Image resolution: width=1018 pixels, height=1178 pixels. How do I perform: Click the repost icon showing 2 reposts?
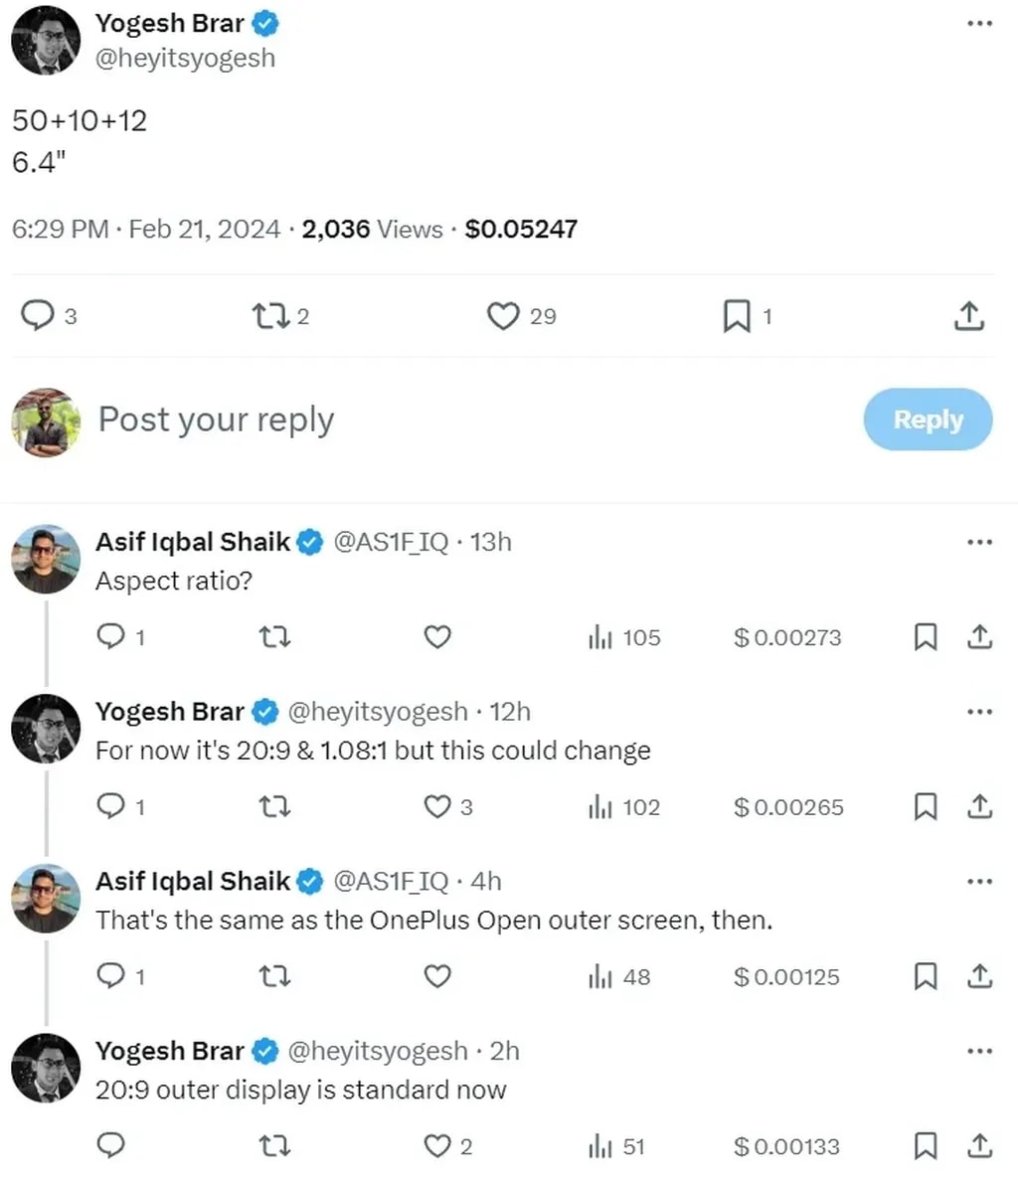point(269,315)
